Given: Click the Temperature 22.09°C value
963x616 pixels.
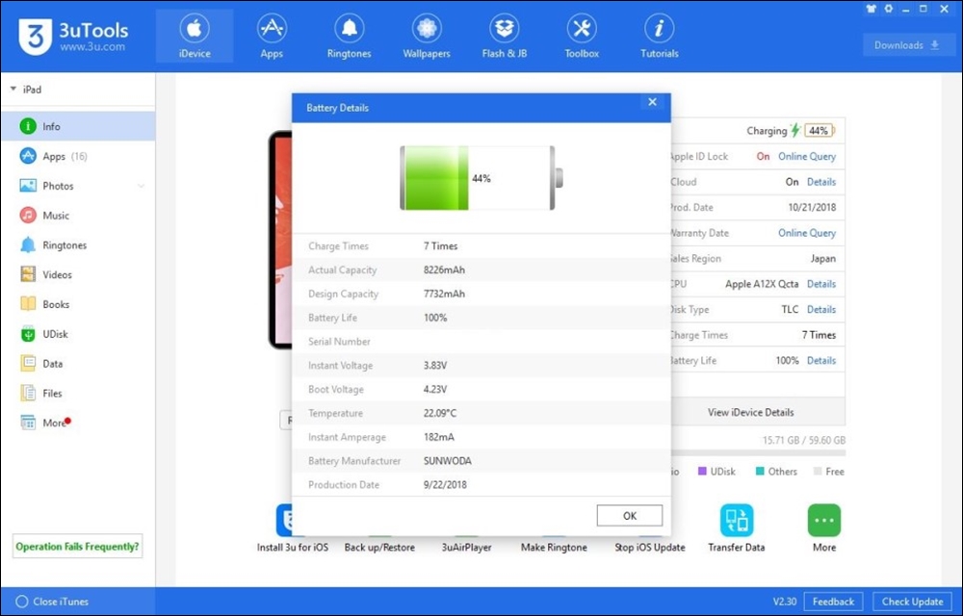Looking at the screenshot, I should pos(440,413).
